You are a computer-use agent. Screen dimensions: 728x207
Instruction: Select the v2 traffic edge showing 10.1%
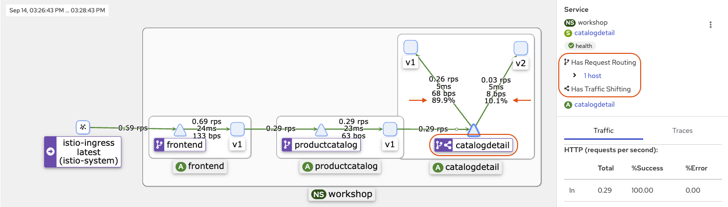click(x=496, y=90)
